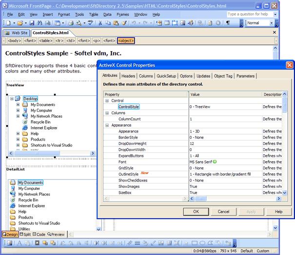Click the Print Preview magnifier icon
Image resolution: width=295 pixels, height=255 pixels.
click(79, 23)
